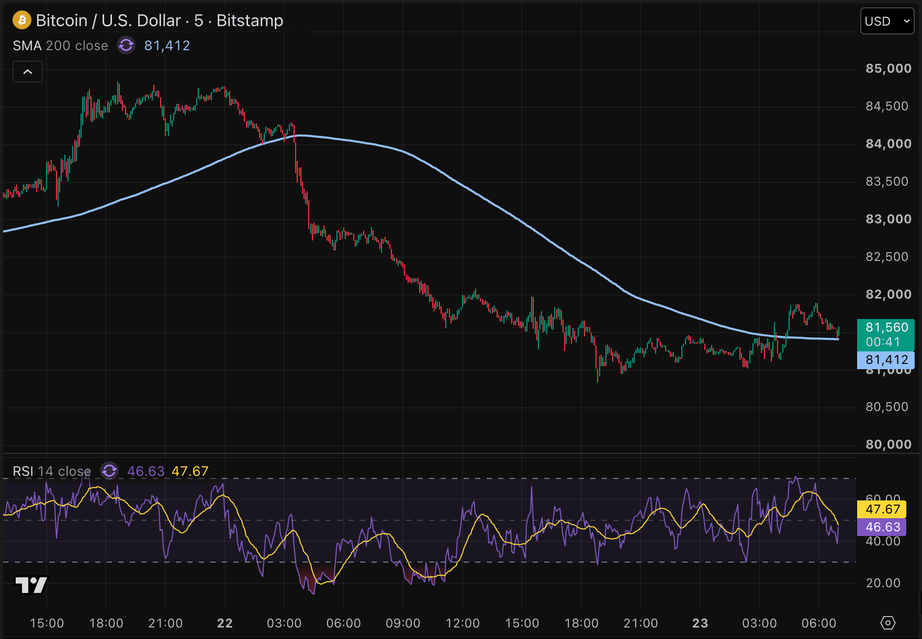Open the USD currency dropdown
This screenshot has width=922, height=639.
(887, 21)
